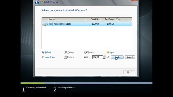The width and height of the screenshot is (173, 97).
Task: Apply the partition size
Action: click(117, 57)
